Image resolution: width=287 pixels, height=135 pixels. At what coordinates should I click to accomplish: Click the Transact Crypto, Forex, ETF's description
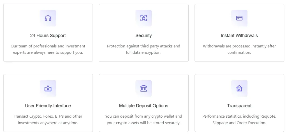[48, 119]
